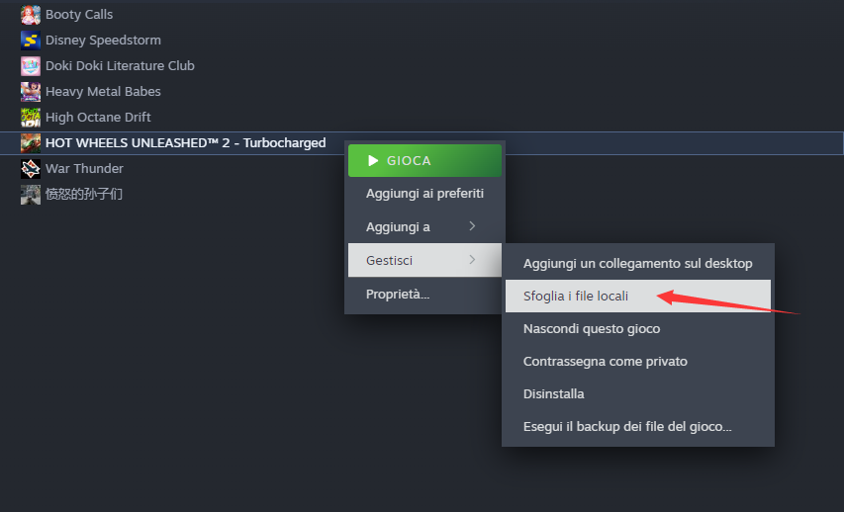Click the High Octane Drift icon

31,118
